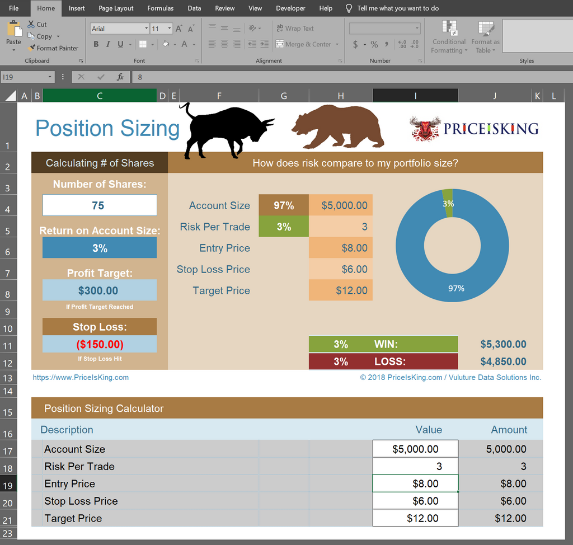Image resolution: width=573 pixels, height=545 pixels.
Task: Click the Tell me what you want lightbulb
Action: click(x=349, y=8)
